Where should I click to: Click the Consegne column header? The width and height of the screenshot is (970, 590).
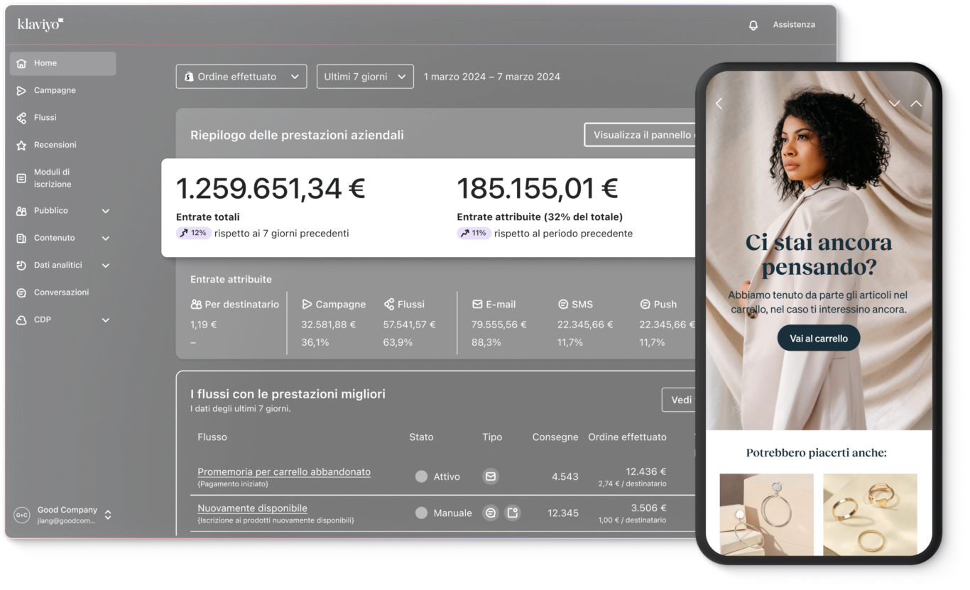(555, 437)
